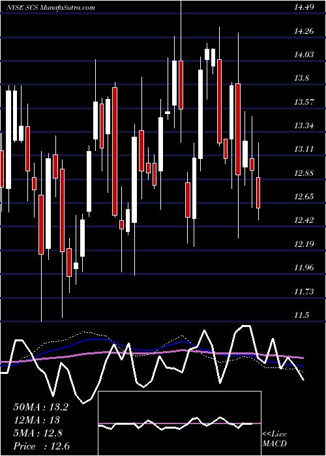Viewport: 326px width, 456px height.
Task: Click the 14.03 price axis label
Action: point(304,54)
